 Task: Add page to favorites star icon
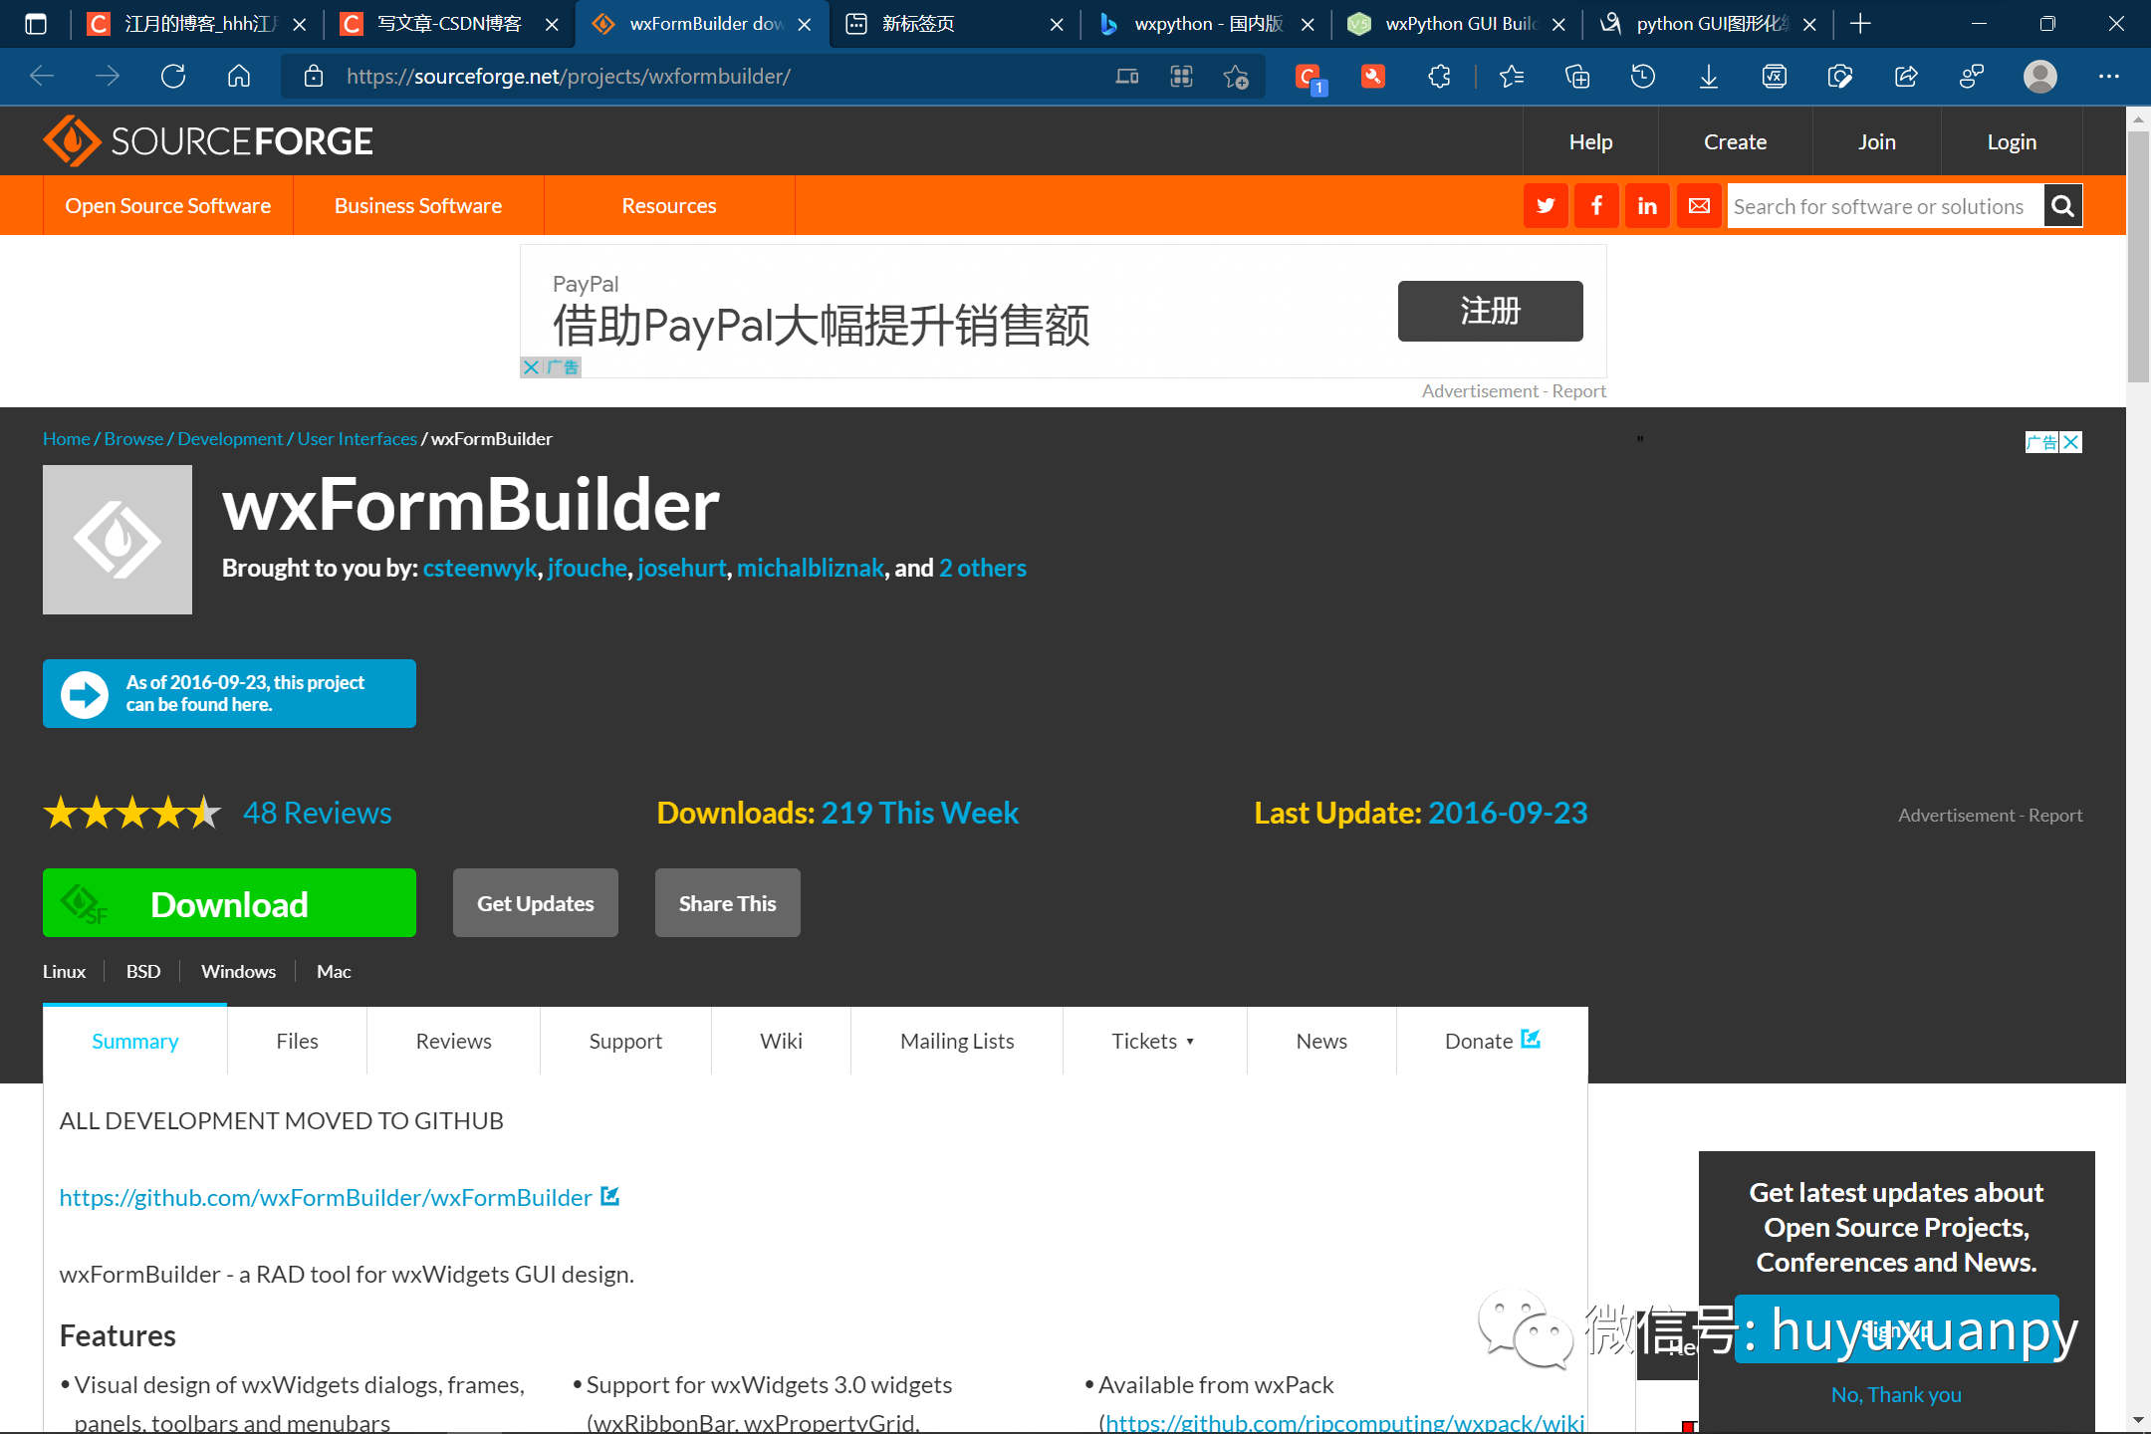(1236, 77)
